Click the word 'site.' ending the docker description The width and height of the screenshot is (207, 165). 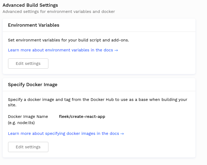(x=12, y=105)
